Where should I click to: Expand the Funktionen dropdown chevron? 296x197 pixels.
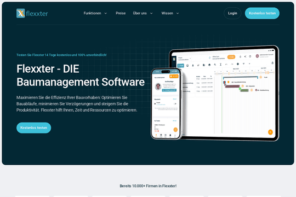pos(106,13)
